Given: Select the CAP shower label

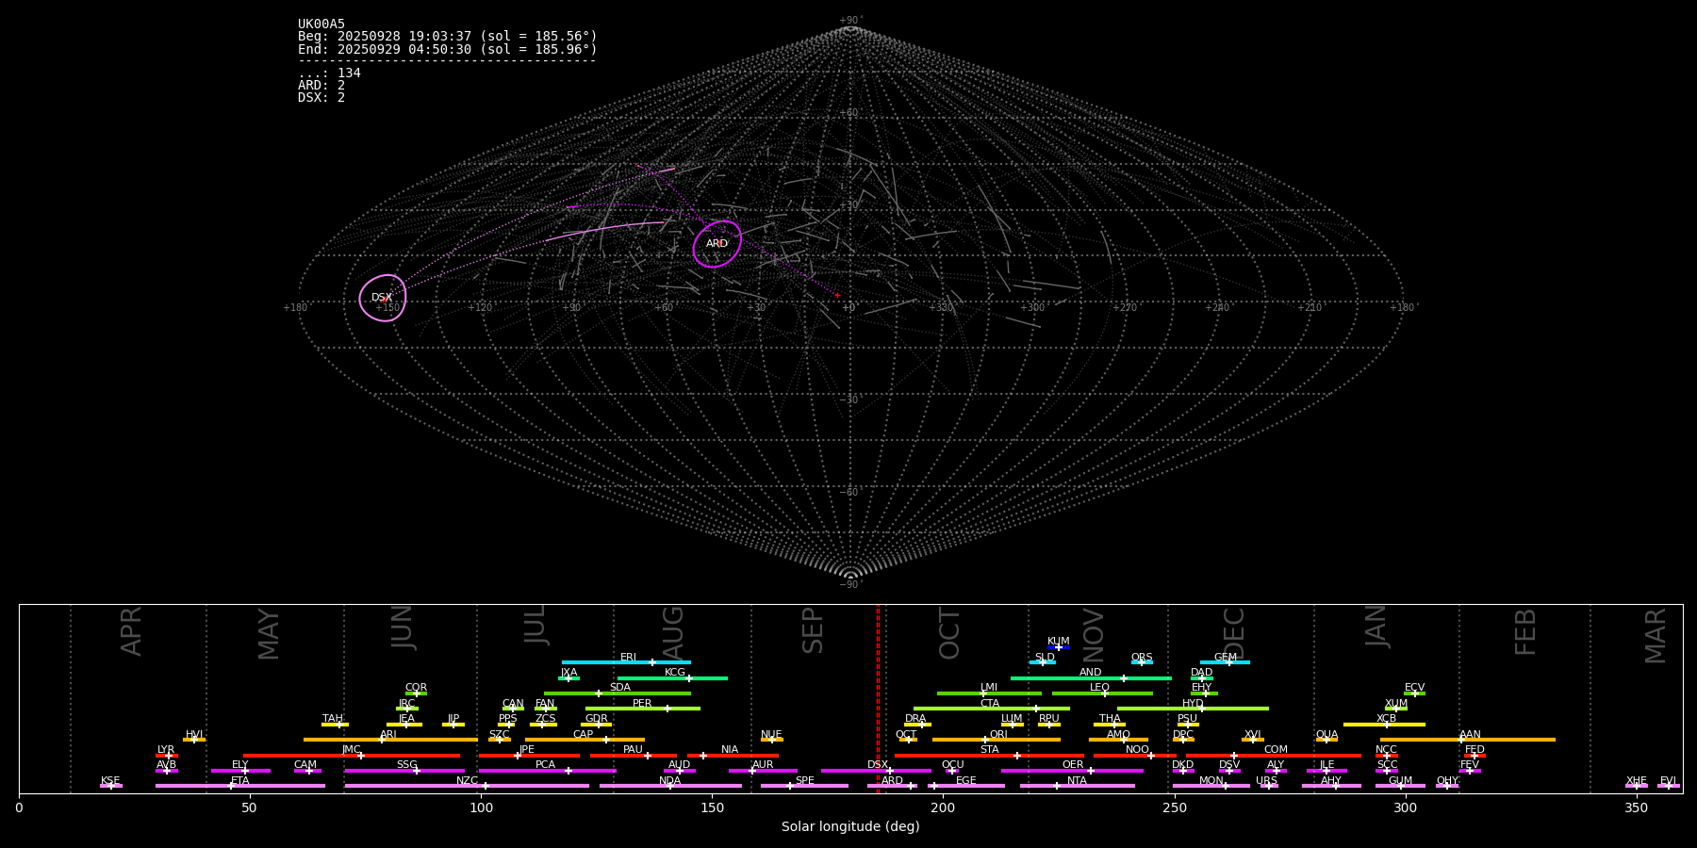Looking at the screenshot, I should click(584, 735).
